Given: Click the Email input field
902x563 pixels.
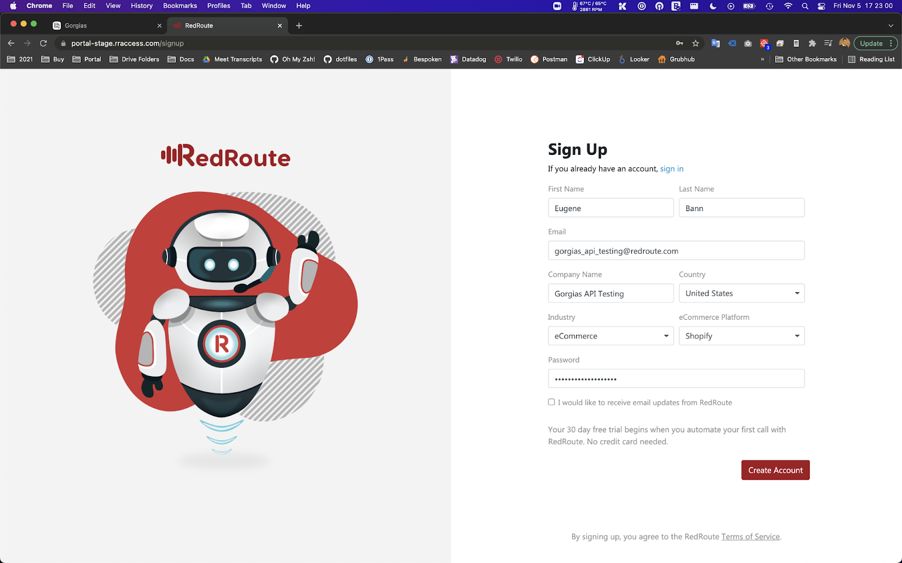Looking at the screenshot, I should 676,251.
